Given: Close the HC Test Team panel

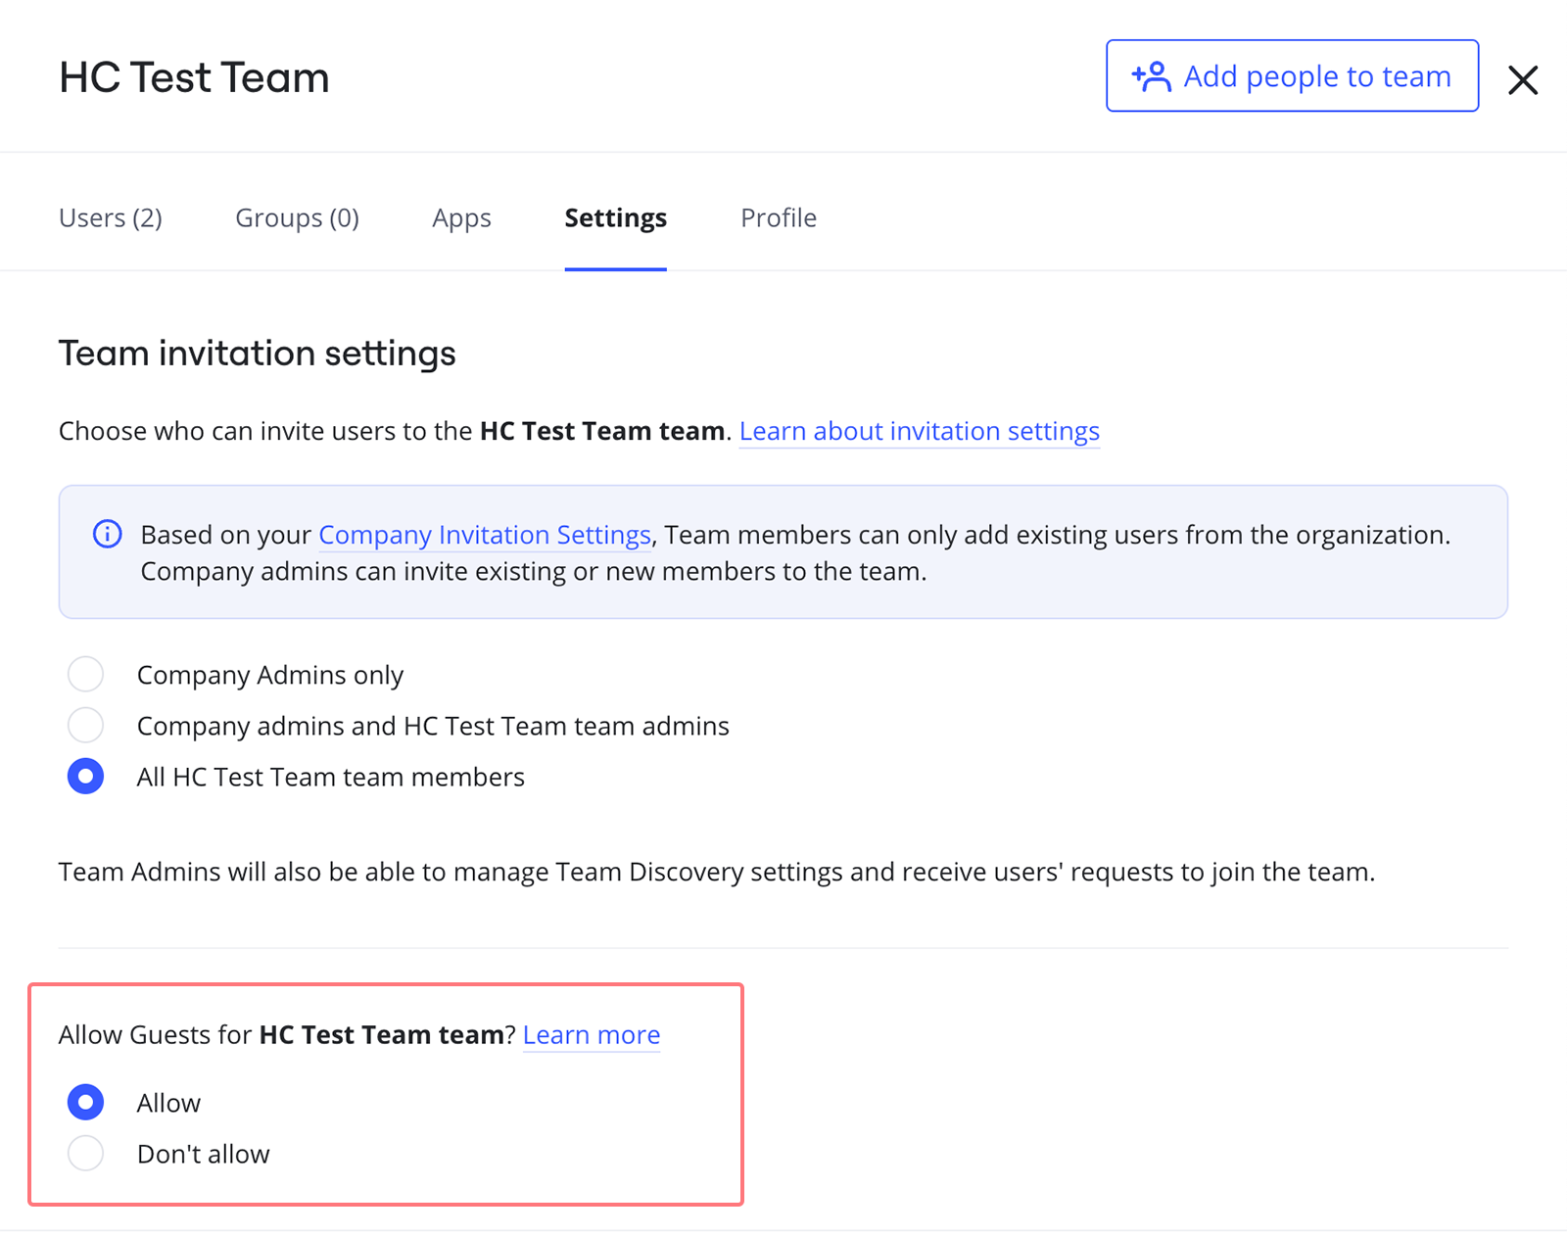Looking at the screenshot, I should (x=1522, y=79).
